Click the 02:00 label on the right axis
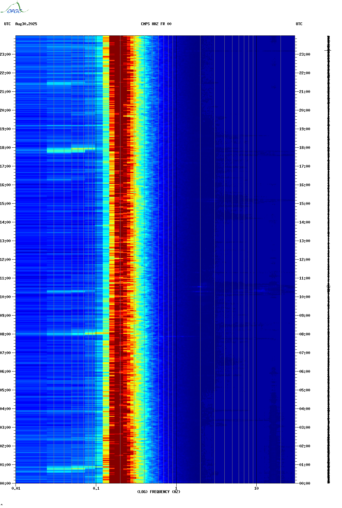 tap(305, 446)
